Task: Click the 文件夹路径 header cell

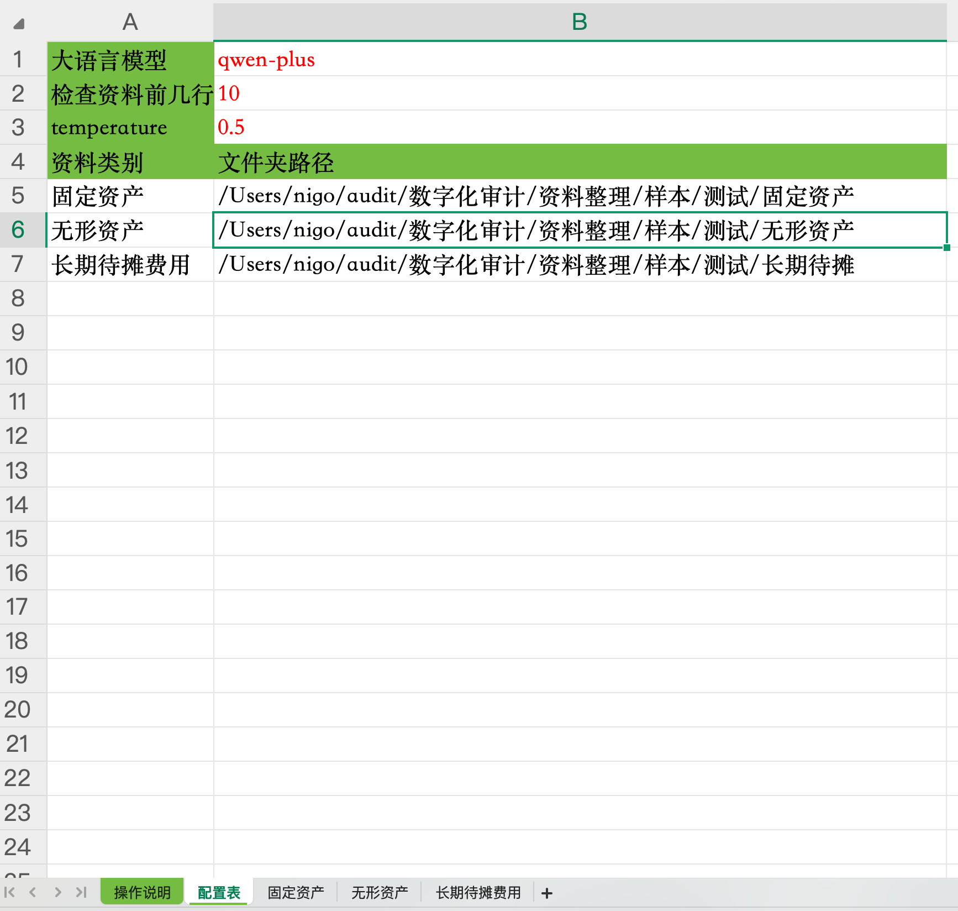Action: [579, 162]
